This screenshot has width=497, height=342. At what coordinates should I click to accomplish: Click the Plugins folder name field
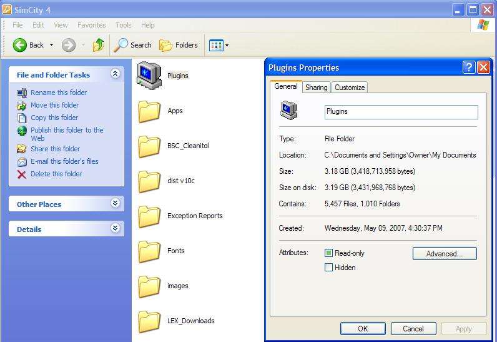click(401, 112)
